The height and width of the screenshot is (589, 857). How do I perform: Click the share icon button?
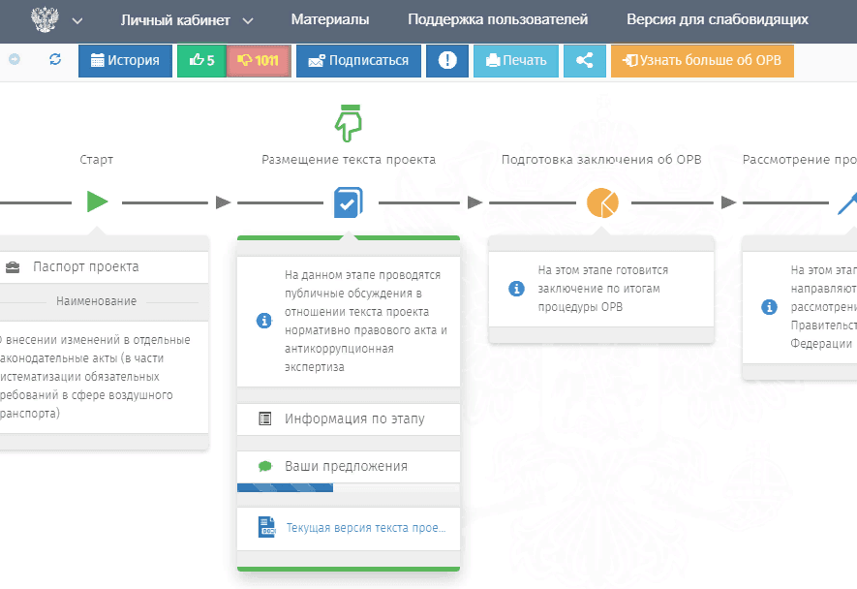click(584, 60)
